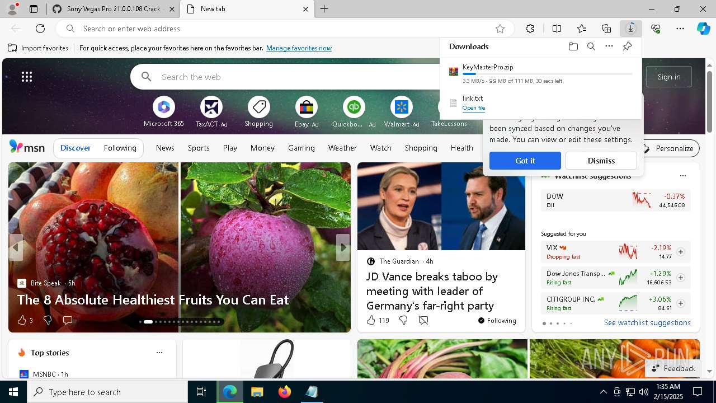Image resolution: width=716 pixels, height=403 pixels.
Task: Open the MSN app launcher grid
Action: click(27, 77)
